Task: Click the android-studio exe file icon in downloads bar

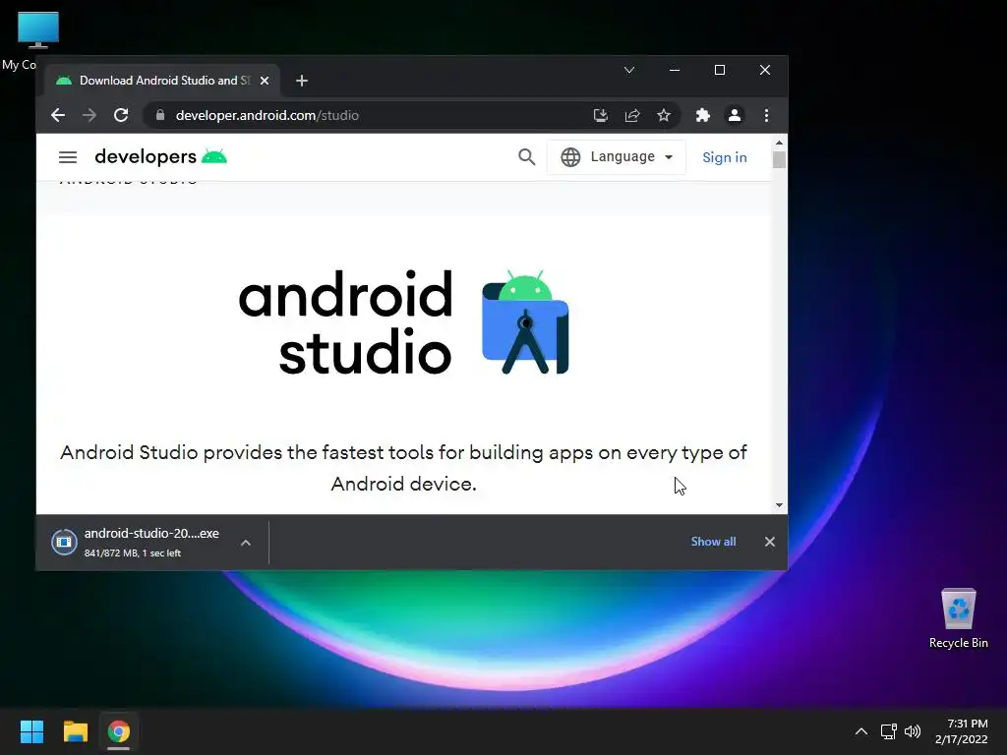Action: (64, 542)
